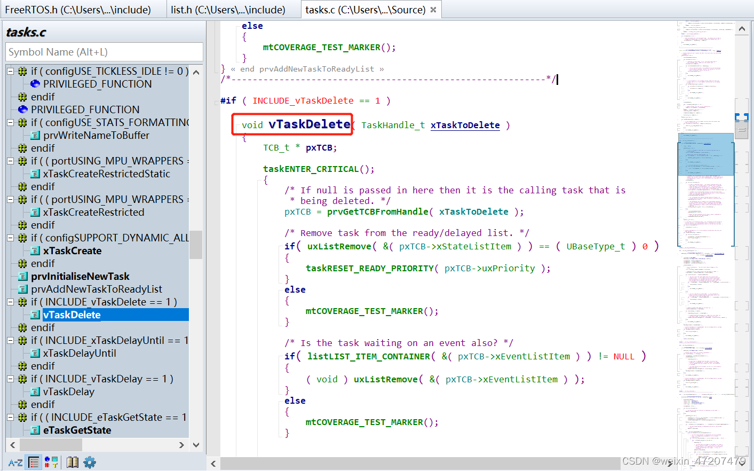Toggle symbol outline tree view button

pos(34,462)
